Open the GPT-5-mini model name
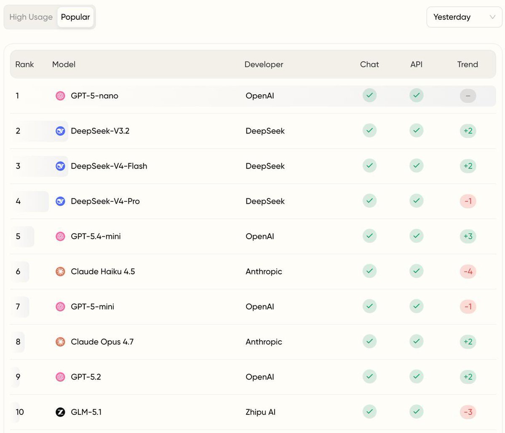 (92, 306)
